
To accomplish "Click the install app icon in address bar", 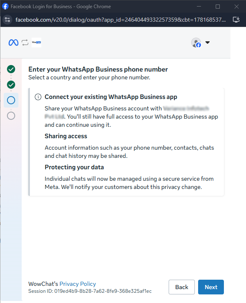I will [x=236, y=20].
